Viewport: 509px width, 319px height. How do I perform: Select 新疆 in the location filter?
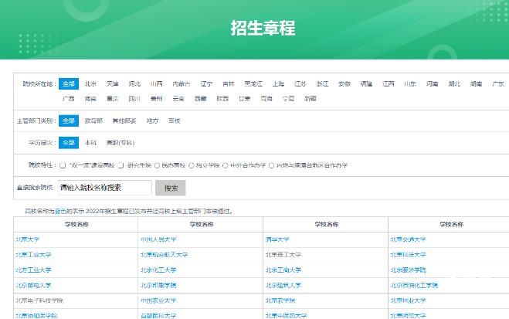[310, 99]
